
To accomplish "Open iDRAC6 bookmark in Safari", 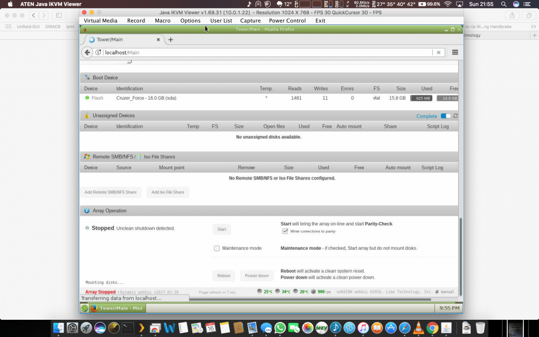I will [53, 26].
